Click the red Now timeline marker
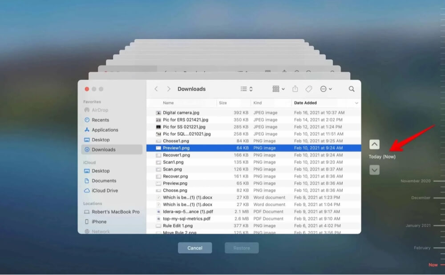 tap(433, 264)
